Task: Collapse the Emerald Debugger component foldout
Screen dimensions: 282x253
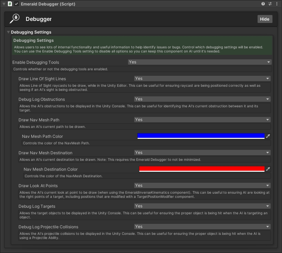Action: click(4, 4)
